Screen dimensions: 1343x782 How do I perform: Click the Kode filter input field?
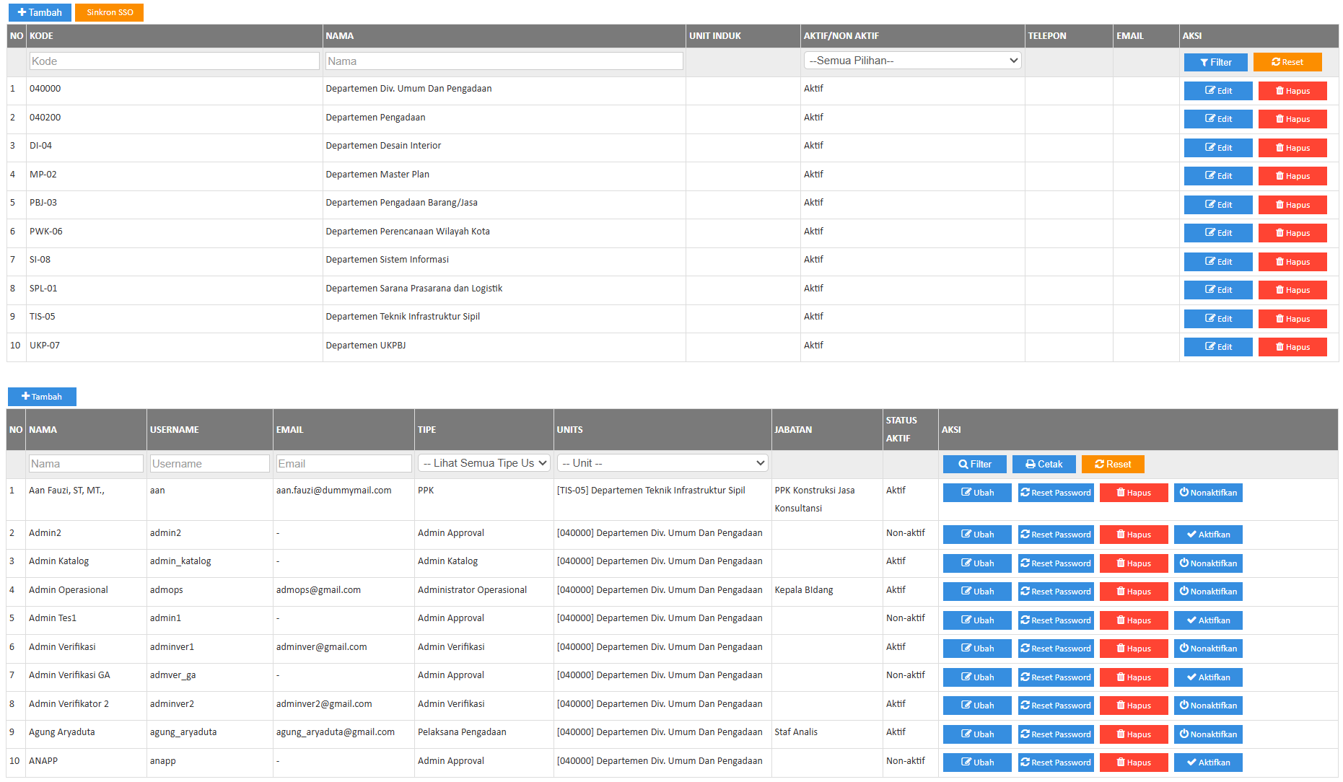coord(174,61)
